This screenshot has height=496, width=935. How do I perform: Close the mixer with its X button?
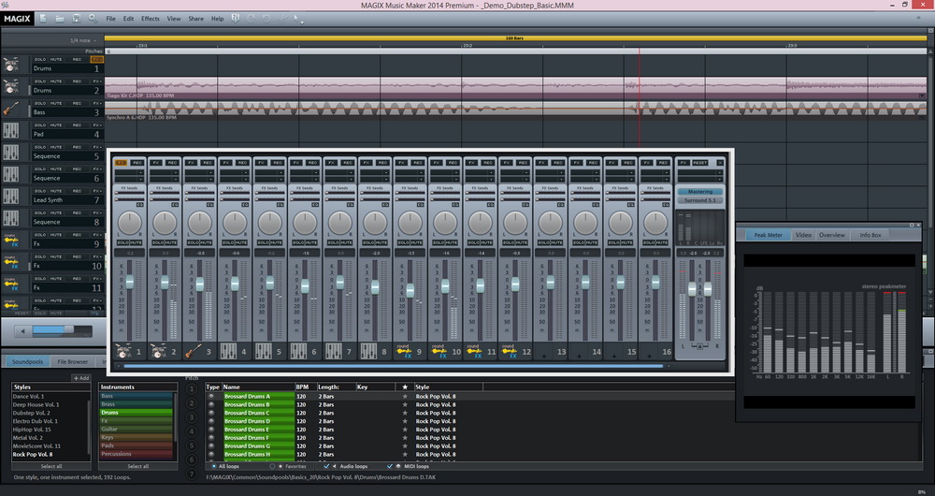(x=720, y=162)
